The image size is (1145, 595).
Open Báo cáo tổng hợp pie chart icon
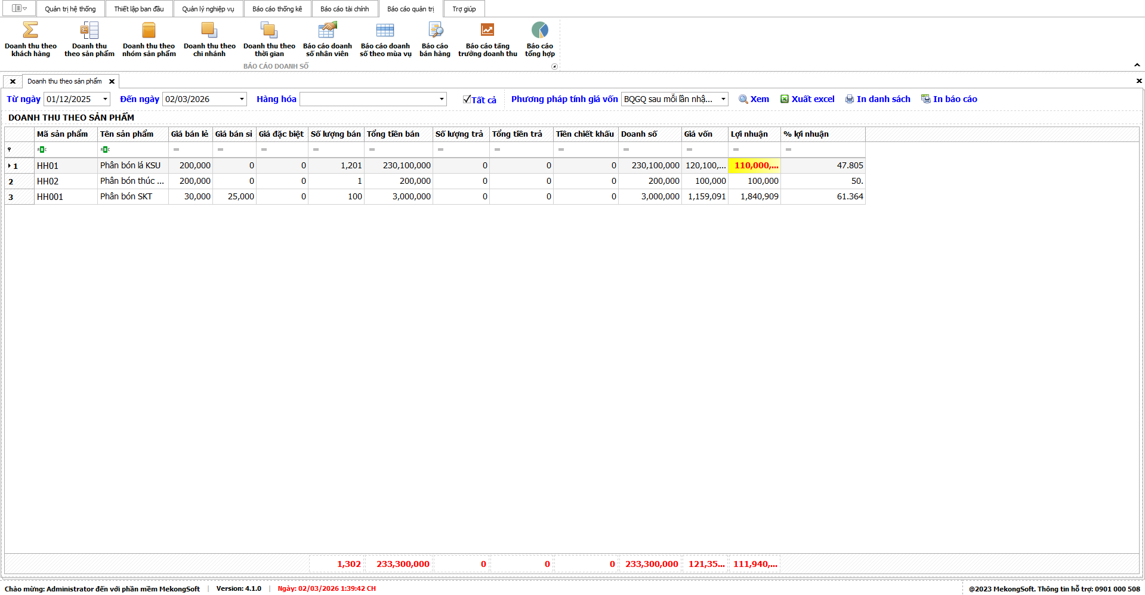point(539,30)
